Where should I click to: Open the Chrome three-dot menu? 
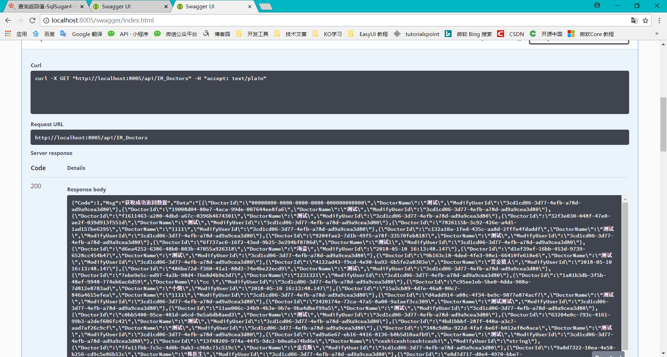pyautogui.click(x=659, y=20)
